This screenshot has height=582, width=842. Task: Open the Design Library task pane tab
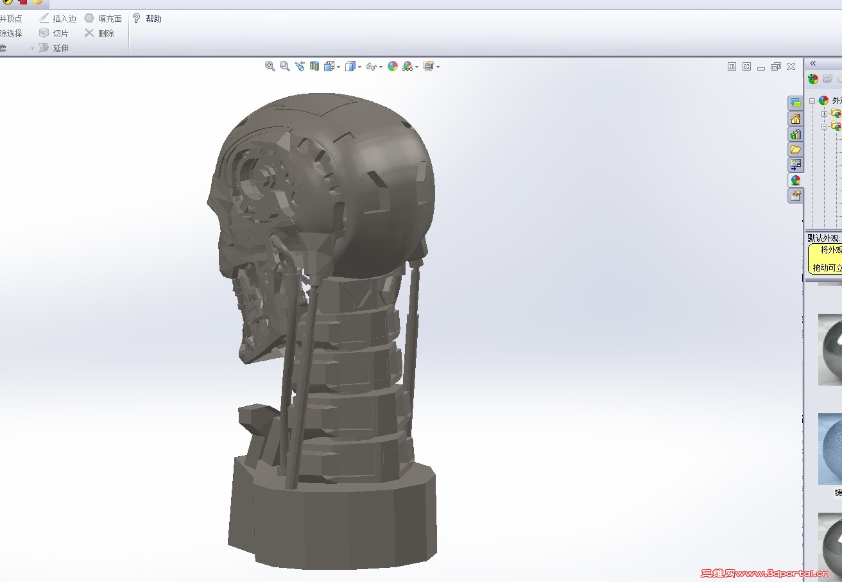[x=796, y=134]
